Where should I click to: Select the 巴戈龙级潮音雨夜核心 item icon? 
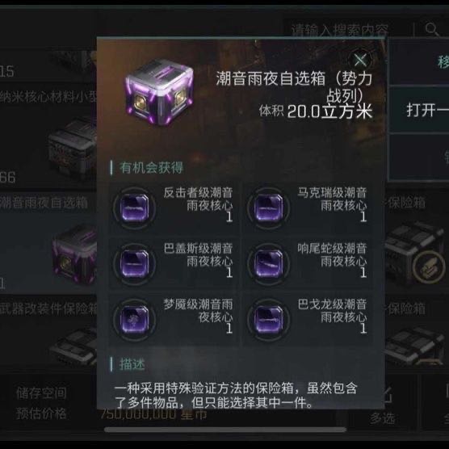tap(268, 319)
